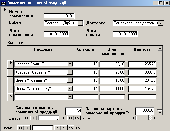Click cost field 154,70

pyautogui.click(x=142, y=89)
